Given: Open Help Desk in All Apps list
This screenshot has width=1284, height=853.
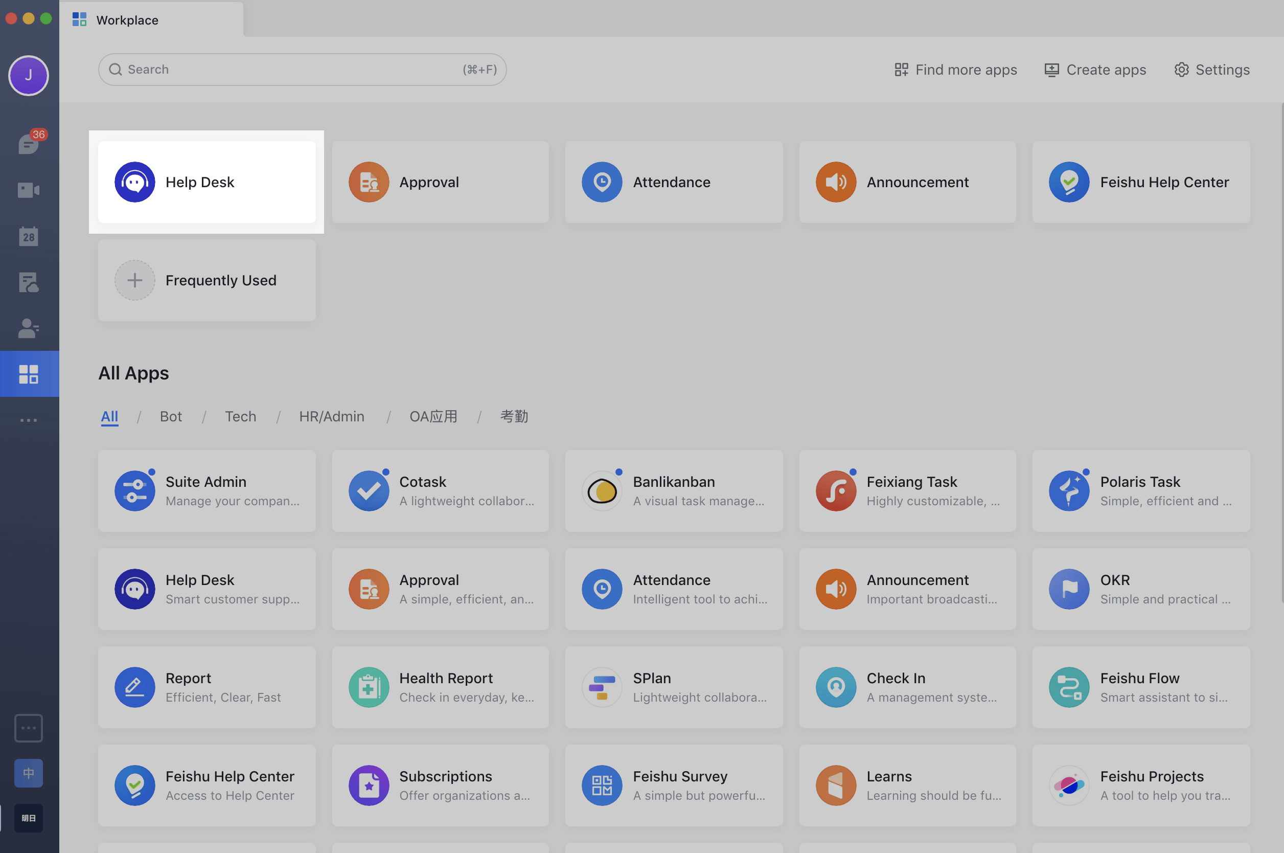Looking at the screenshot, I should (x=207, y=589).
